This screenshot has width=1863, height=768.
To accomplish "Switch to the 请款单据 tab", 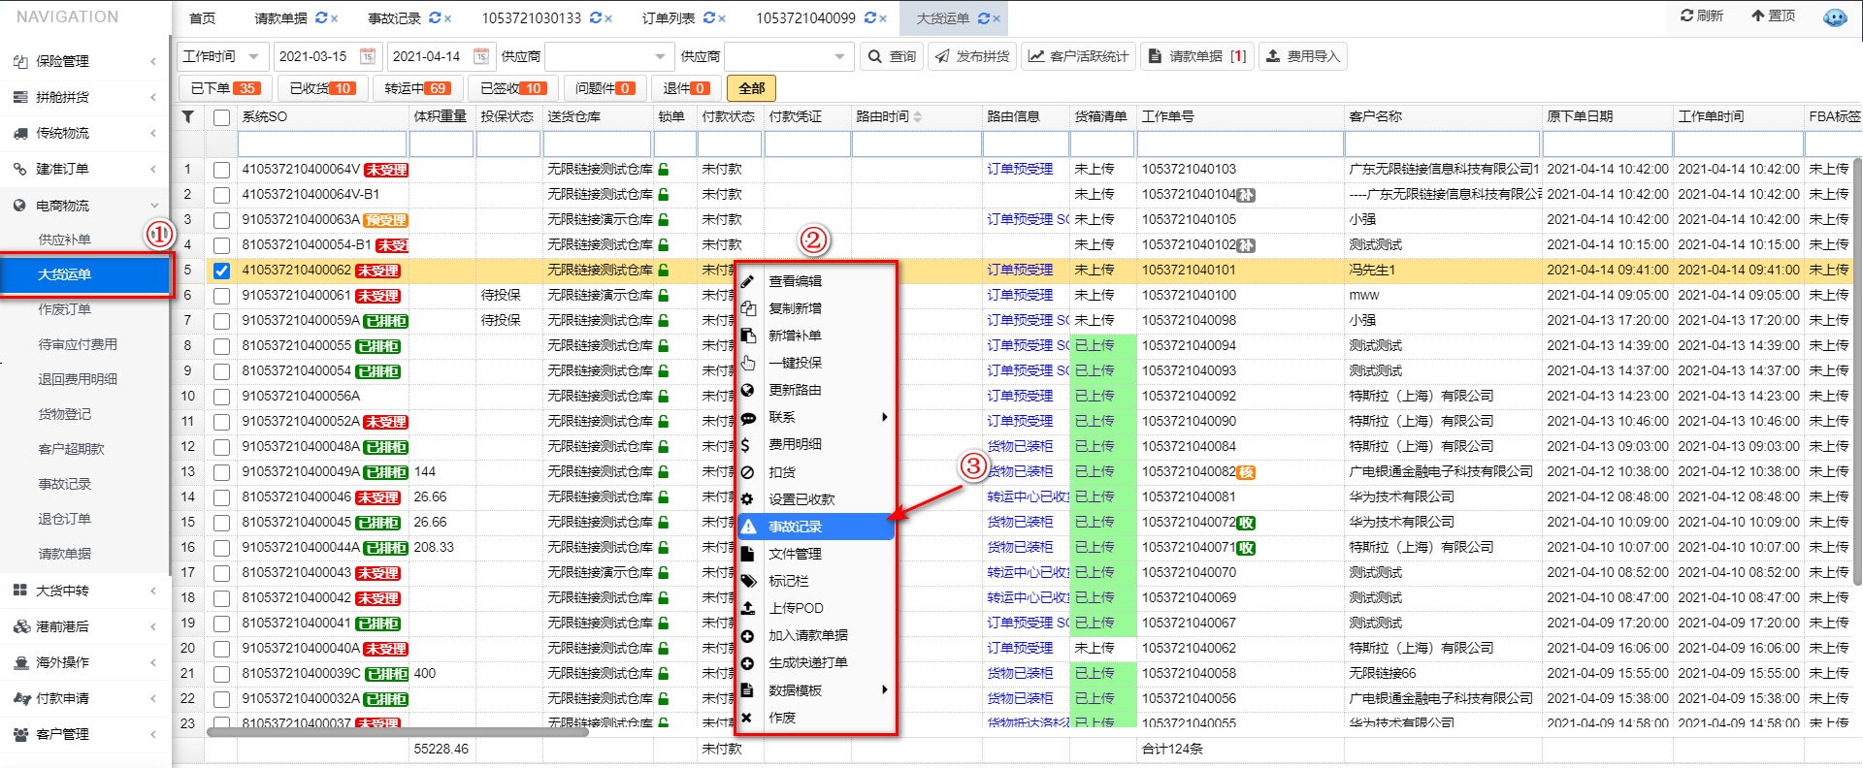I will click(x=280, y=18).
